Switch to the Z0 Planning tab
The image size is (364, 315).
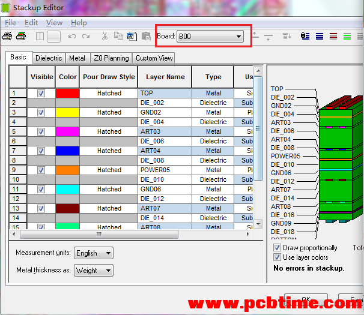pyautogui.click(x=111, y=58)
